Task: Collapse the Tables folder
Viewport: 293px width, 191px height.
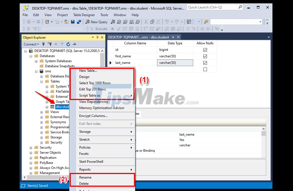Action: (41, 81)
